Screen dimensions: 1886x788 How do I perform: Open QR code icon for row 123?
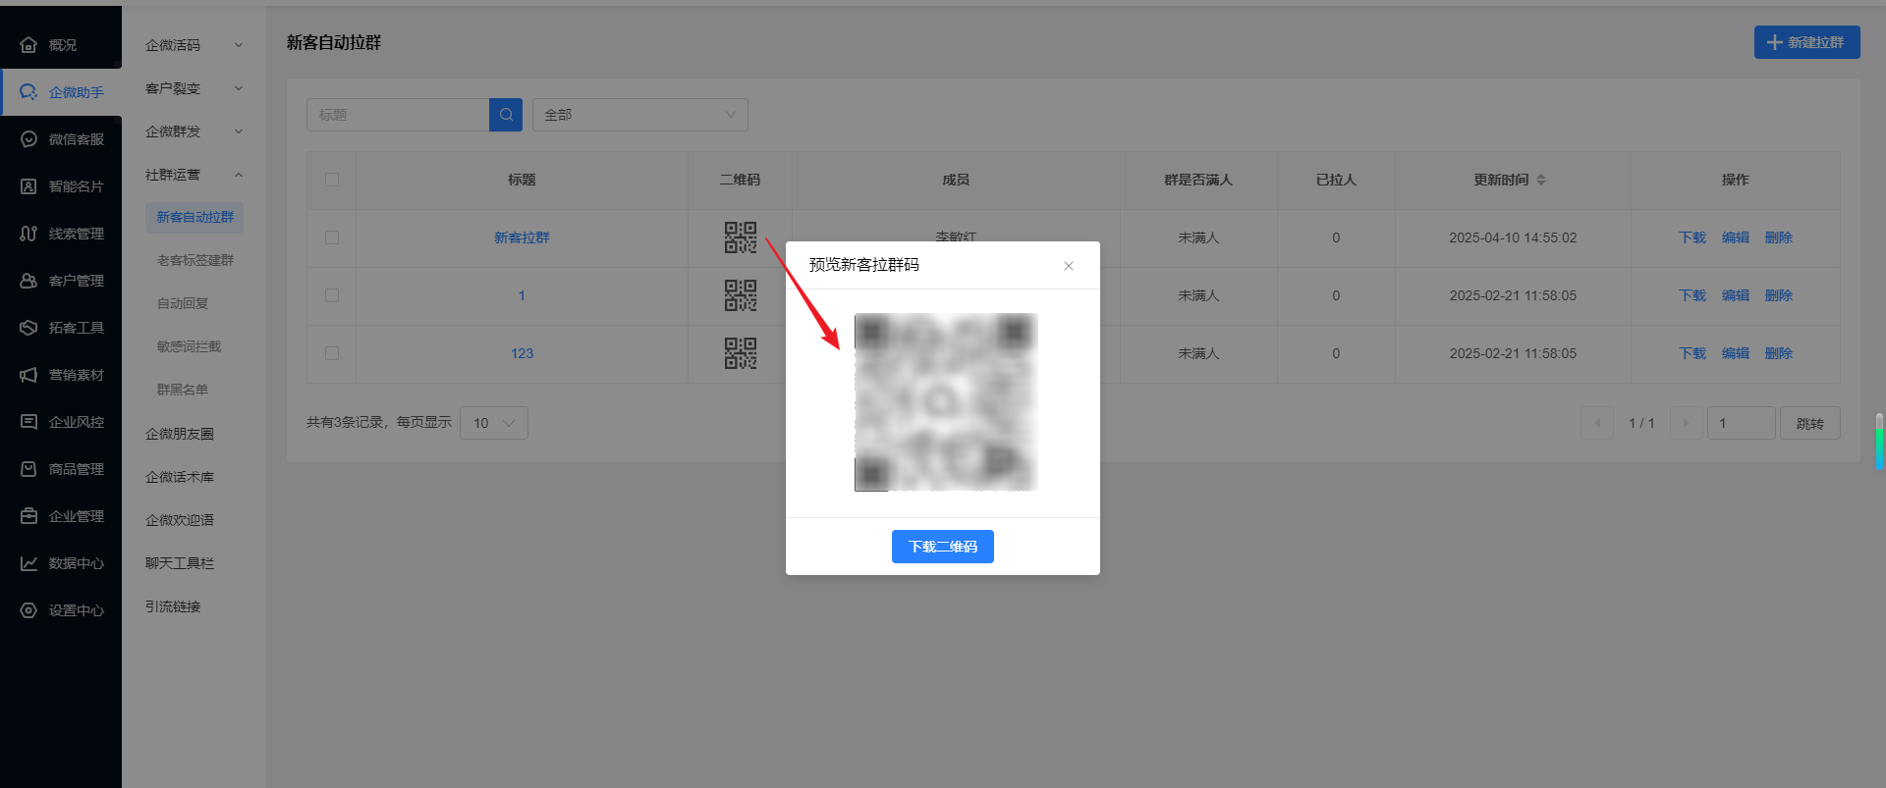[x=741, y=353]
